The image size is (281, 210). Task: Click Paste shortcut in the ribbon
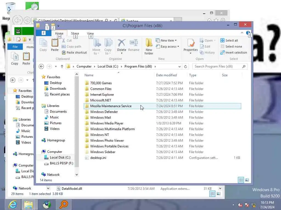(74, 52)
